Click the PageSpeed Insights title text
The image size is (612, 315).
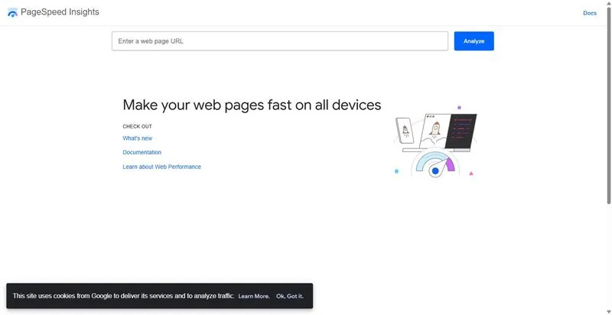click(60, 12)
